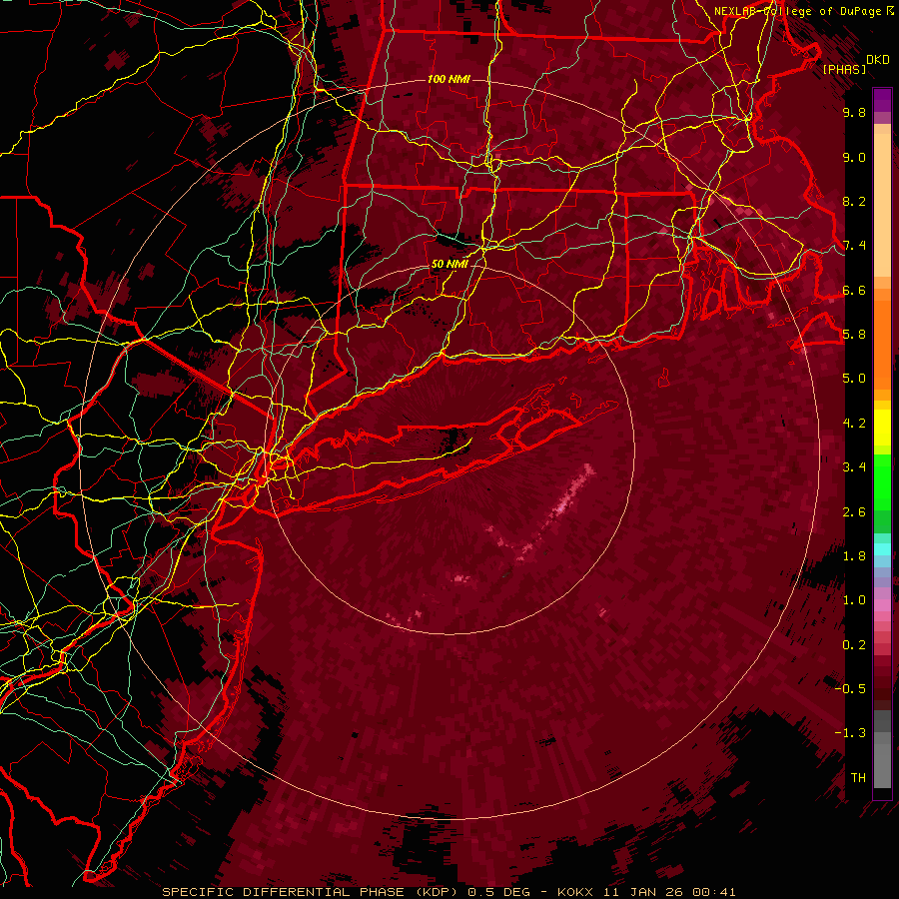Select the 6.6 value on the color scale
Viewport: 899px width, 899px height.
click(x=854, y=290)
